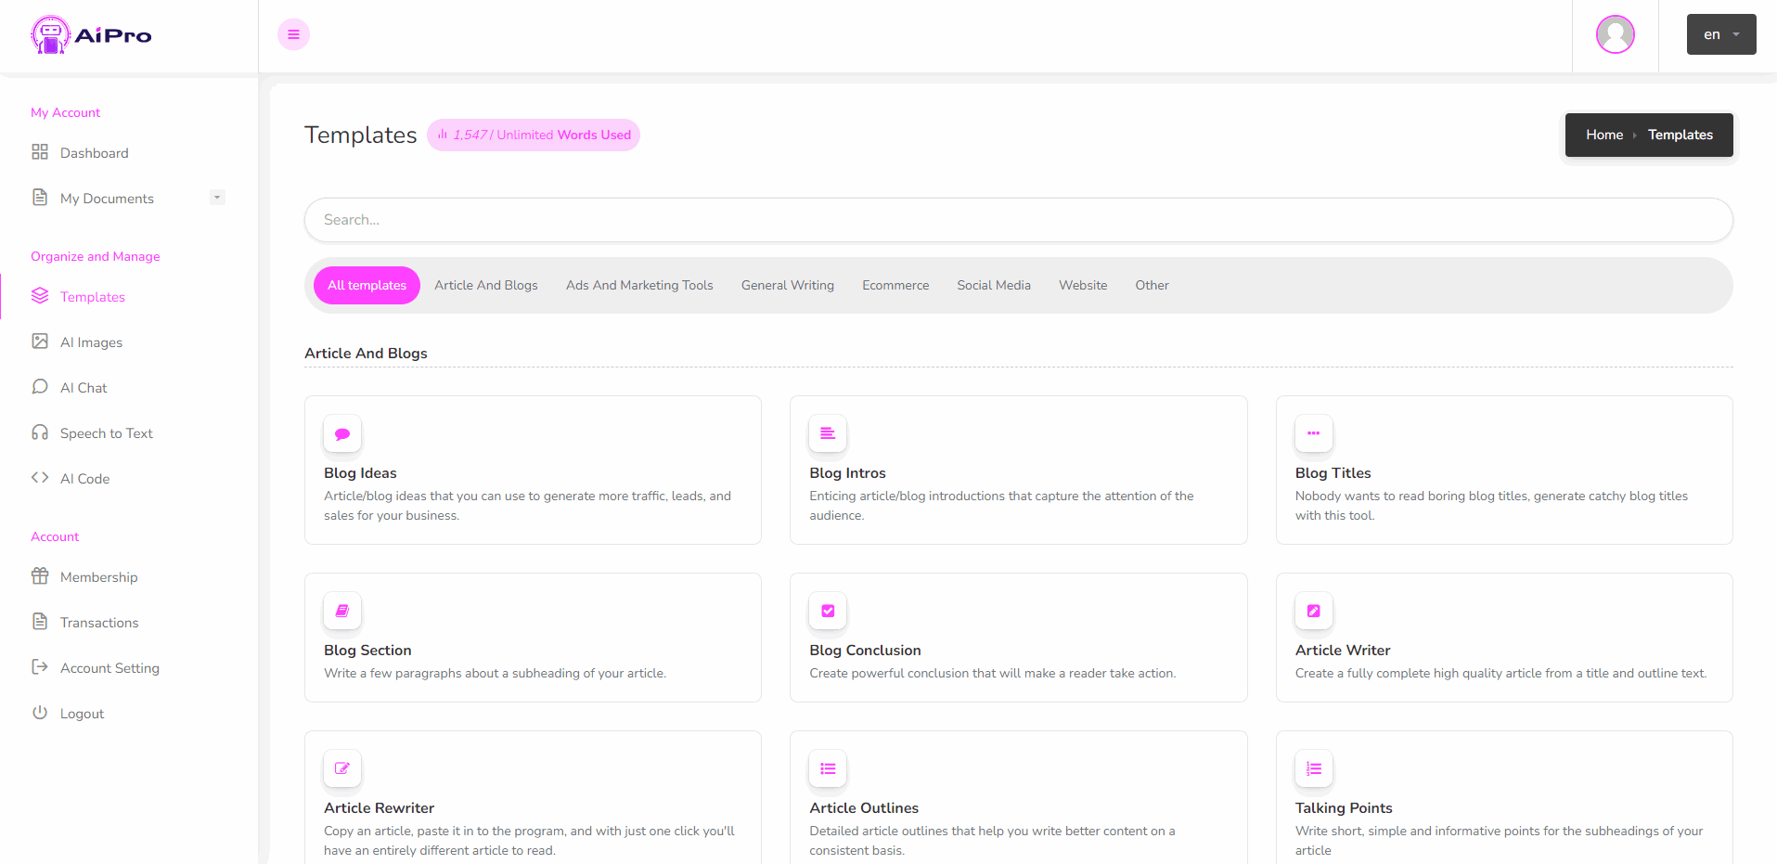Click the Logout power icon
The image size is (1777, 864).
coord(40,713)
